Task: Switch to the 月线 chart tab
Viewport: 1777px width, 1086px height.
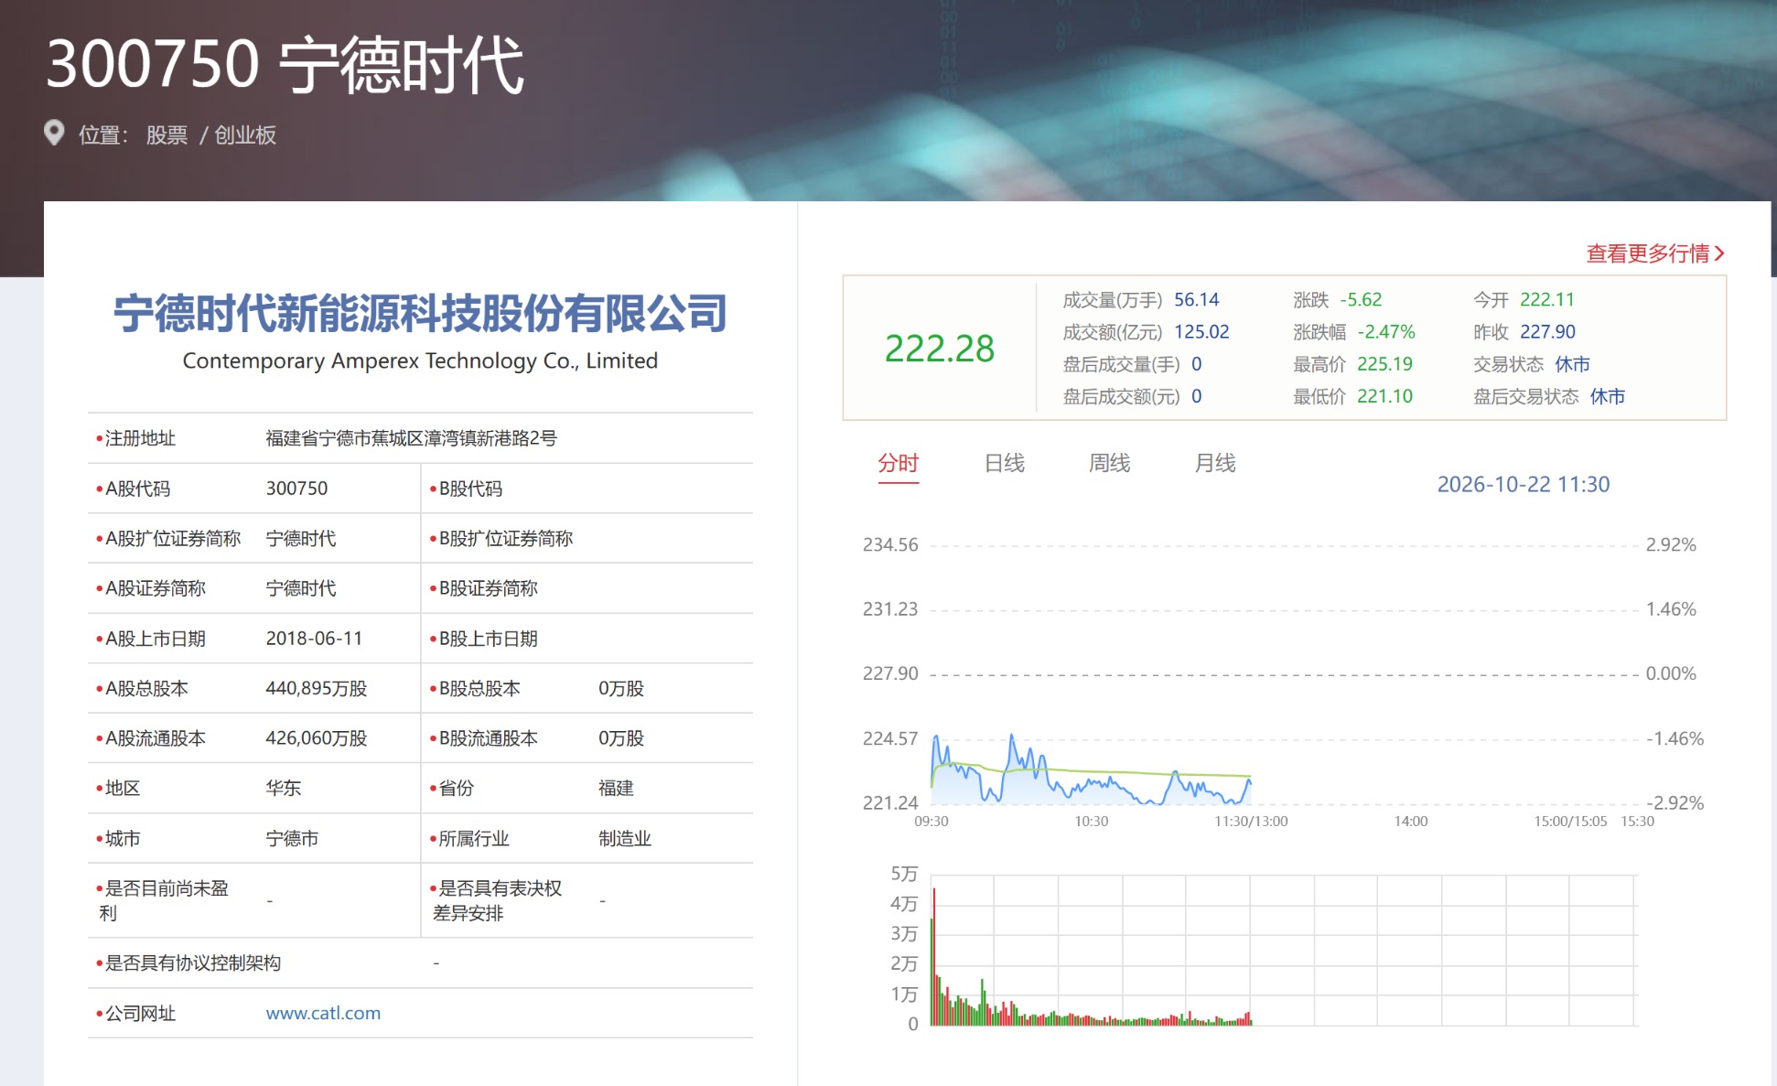Action: tap(1215, 463)
